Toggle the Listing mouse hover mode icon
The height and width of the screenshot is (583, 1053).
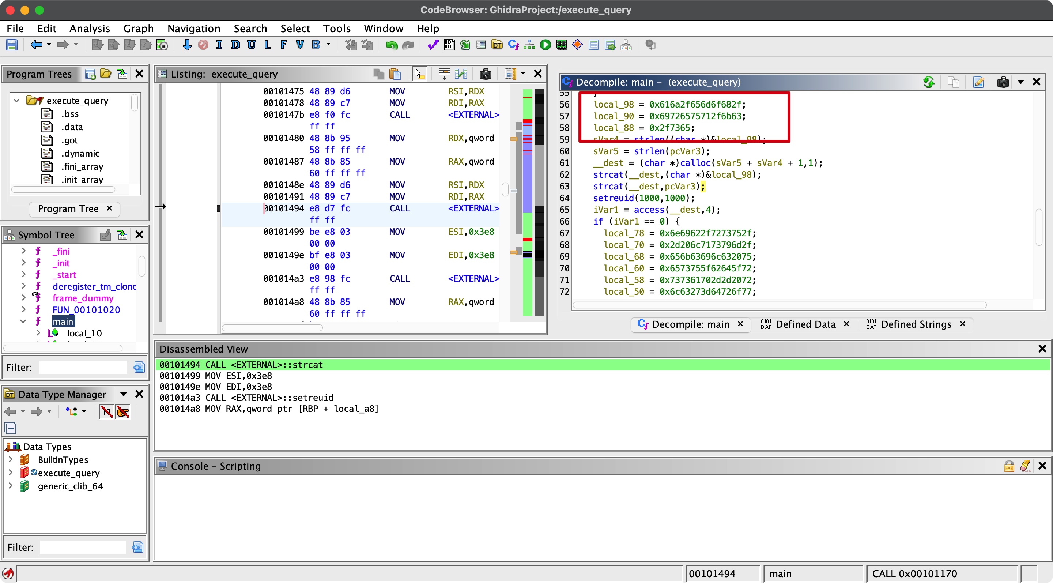(419, 74)
